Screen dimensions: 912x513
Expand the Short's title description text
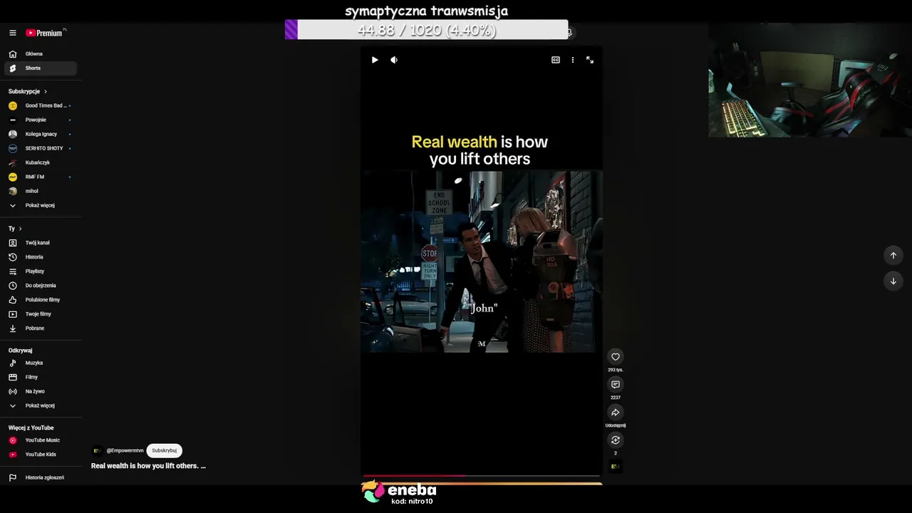tap(148, 466)
